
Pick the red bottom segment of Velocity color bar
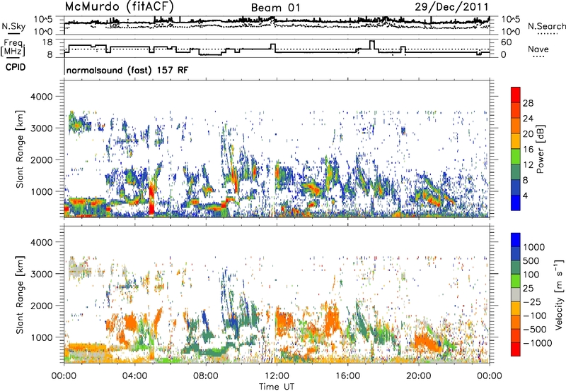(x=516, y=349)
